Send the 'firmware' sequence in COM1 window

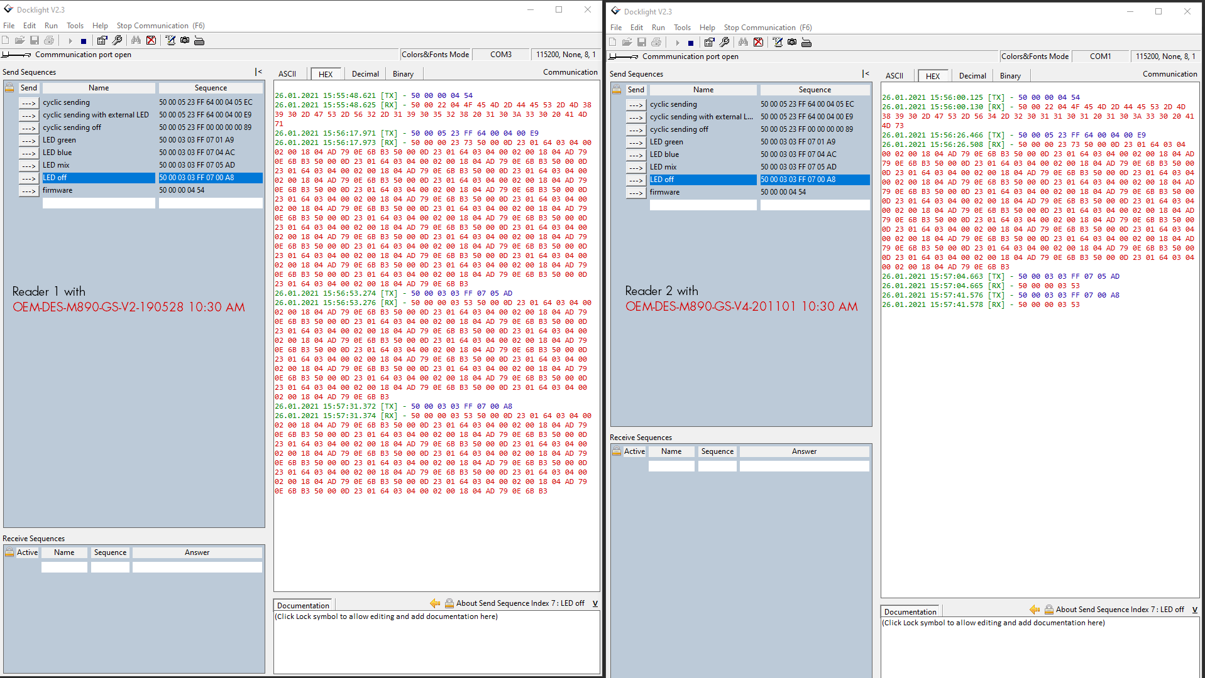(636, 193)
